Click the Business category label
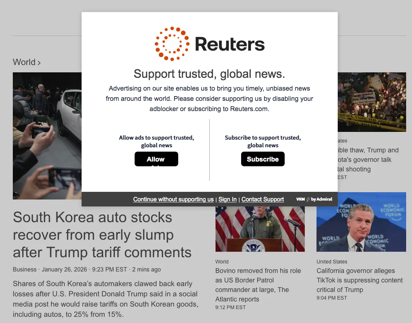The width and height of the screenshot is (412, 323). (25, 270)
